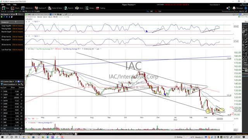
Task: Toggle the flag on the RRGB row
Action: (x=2, y=113)
